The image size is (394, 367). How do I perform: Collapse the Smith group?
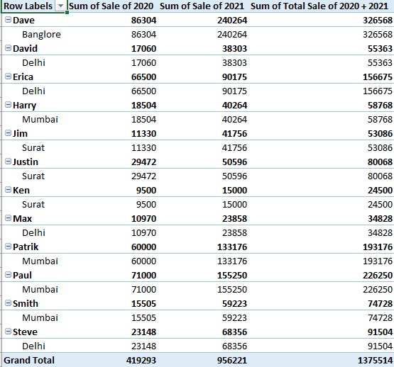pyautogui.click(x=8, y=303)
